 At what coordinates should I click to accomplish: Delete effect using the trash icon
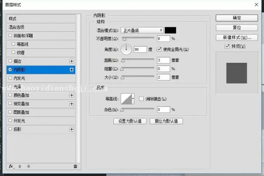click(75, 166)
